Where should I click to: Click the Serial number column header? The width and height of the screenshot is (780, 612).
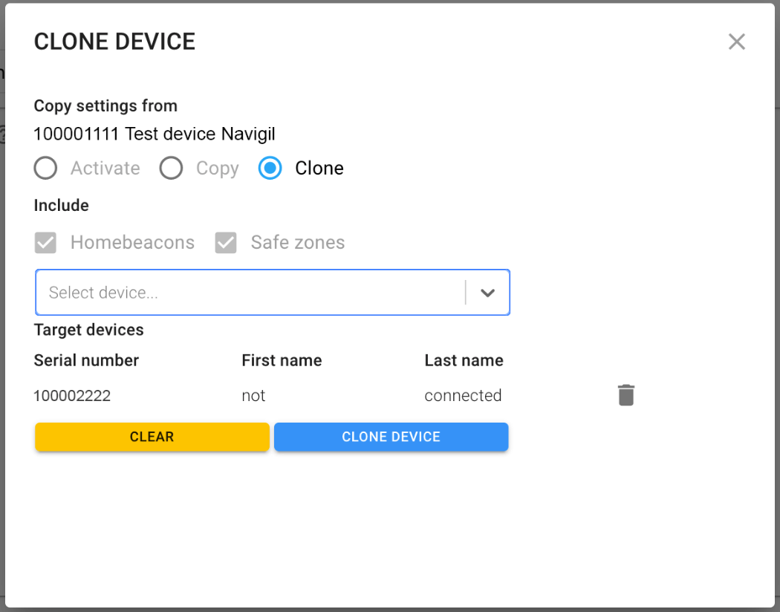(x=87, y=360)
